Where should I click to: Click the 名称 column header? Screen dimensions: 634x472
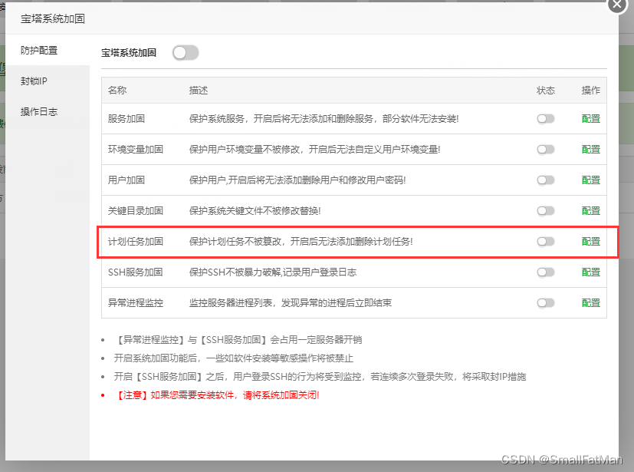point(117,91)
